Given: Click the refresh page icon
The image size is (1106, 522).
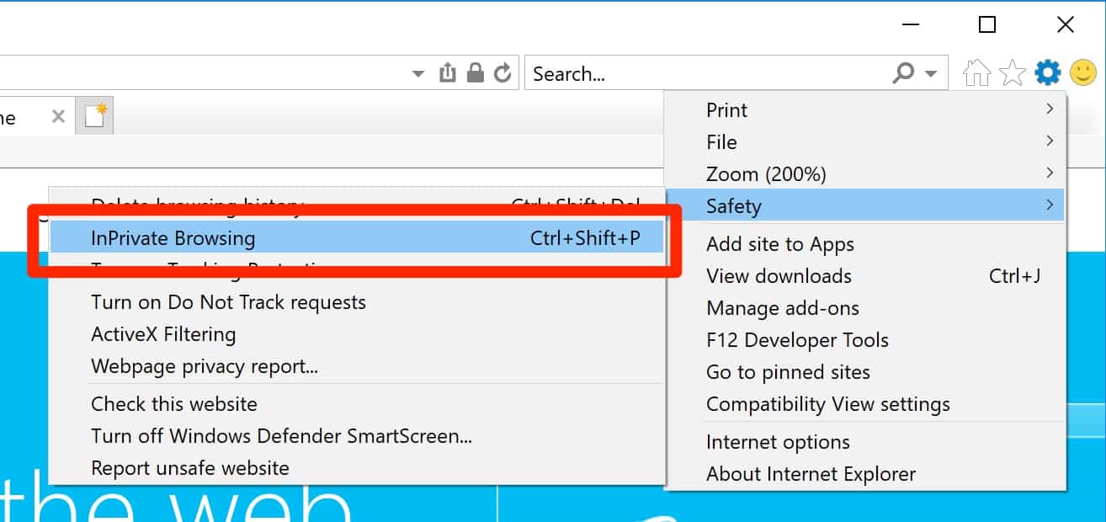Looking at the screenshot, I should pyautogui.click(x=502, y=73).
